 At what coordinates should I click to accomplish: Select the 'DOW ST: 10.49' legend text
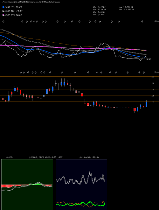(13, 7)
